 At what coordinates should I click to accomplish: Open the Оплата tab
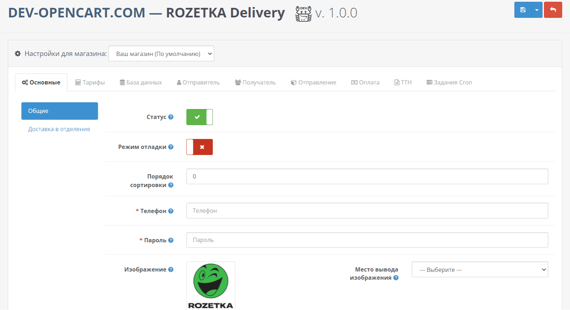pos(365,82)
